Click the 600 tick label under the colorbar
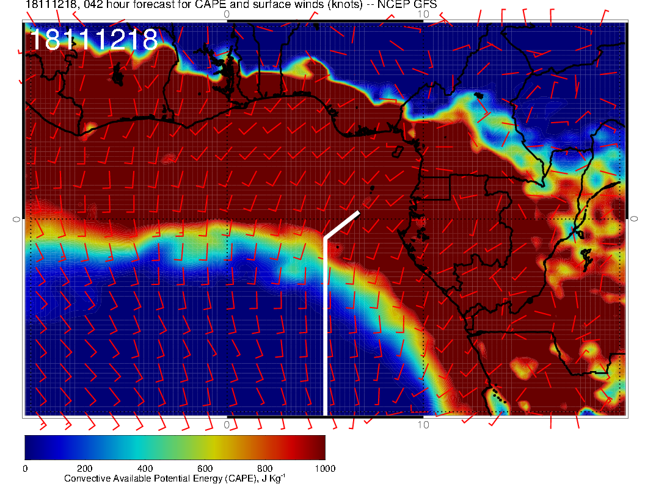This screenshot has width=645, height=498. tap(205, 469)
